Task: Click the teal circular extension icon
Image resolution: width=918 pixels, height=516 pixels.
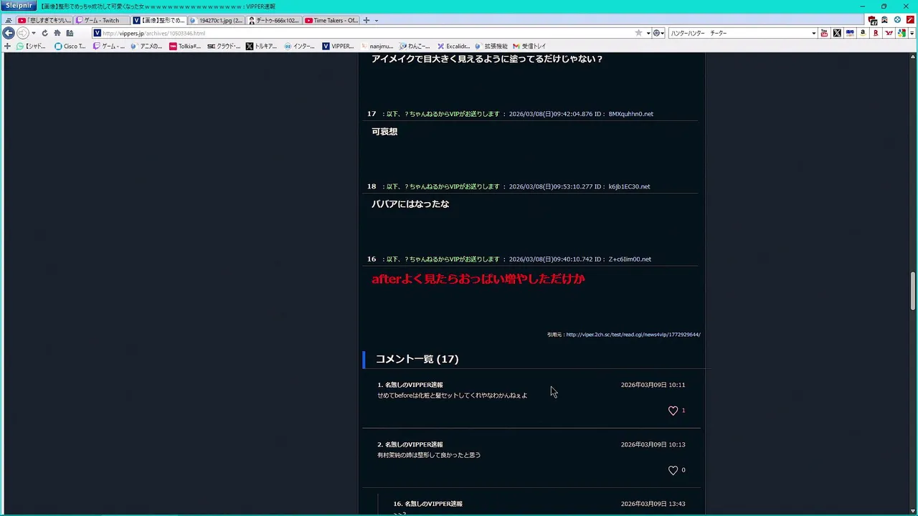Action: tap(897, 20)
